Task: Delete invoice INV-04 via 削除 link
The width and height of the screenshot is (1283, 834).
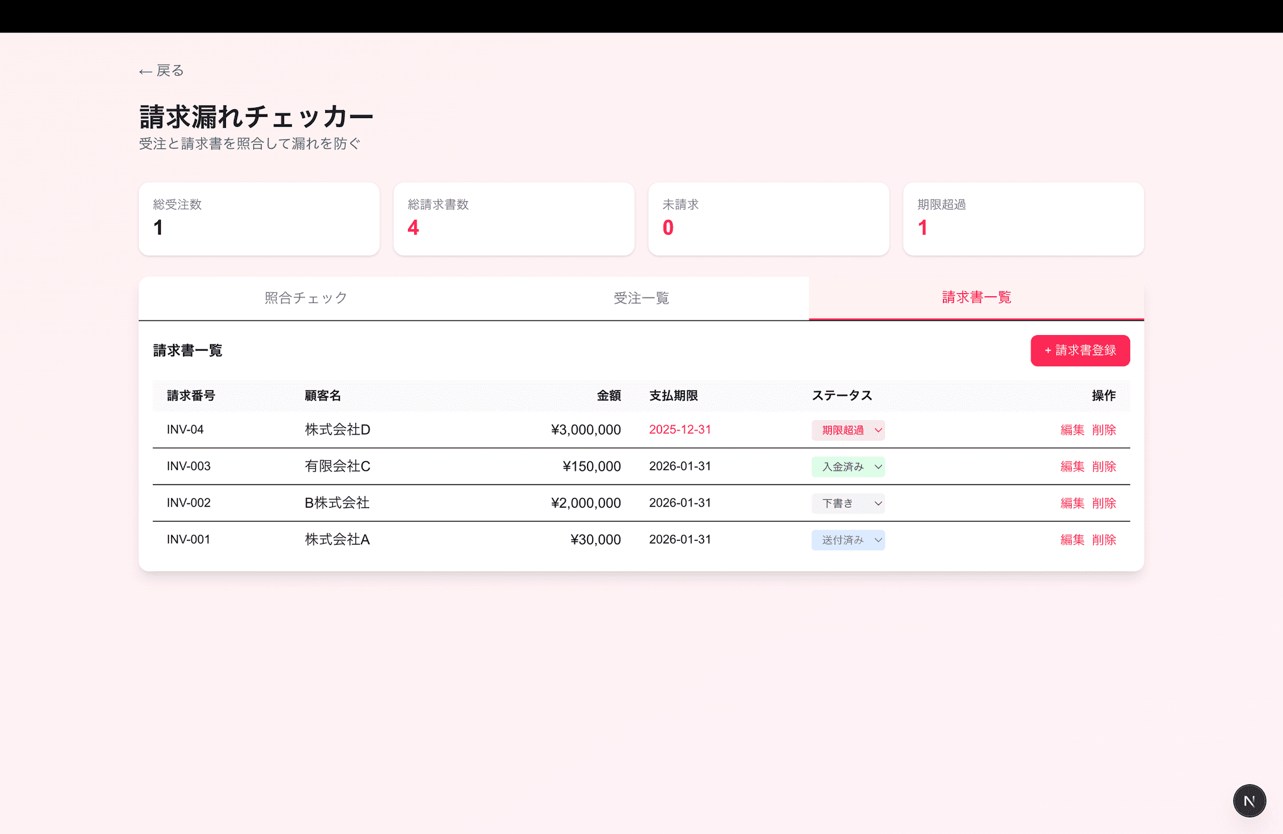Action: click(x=1103, y=430)
